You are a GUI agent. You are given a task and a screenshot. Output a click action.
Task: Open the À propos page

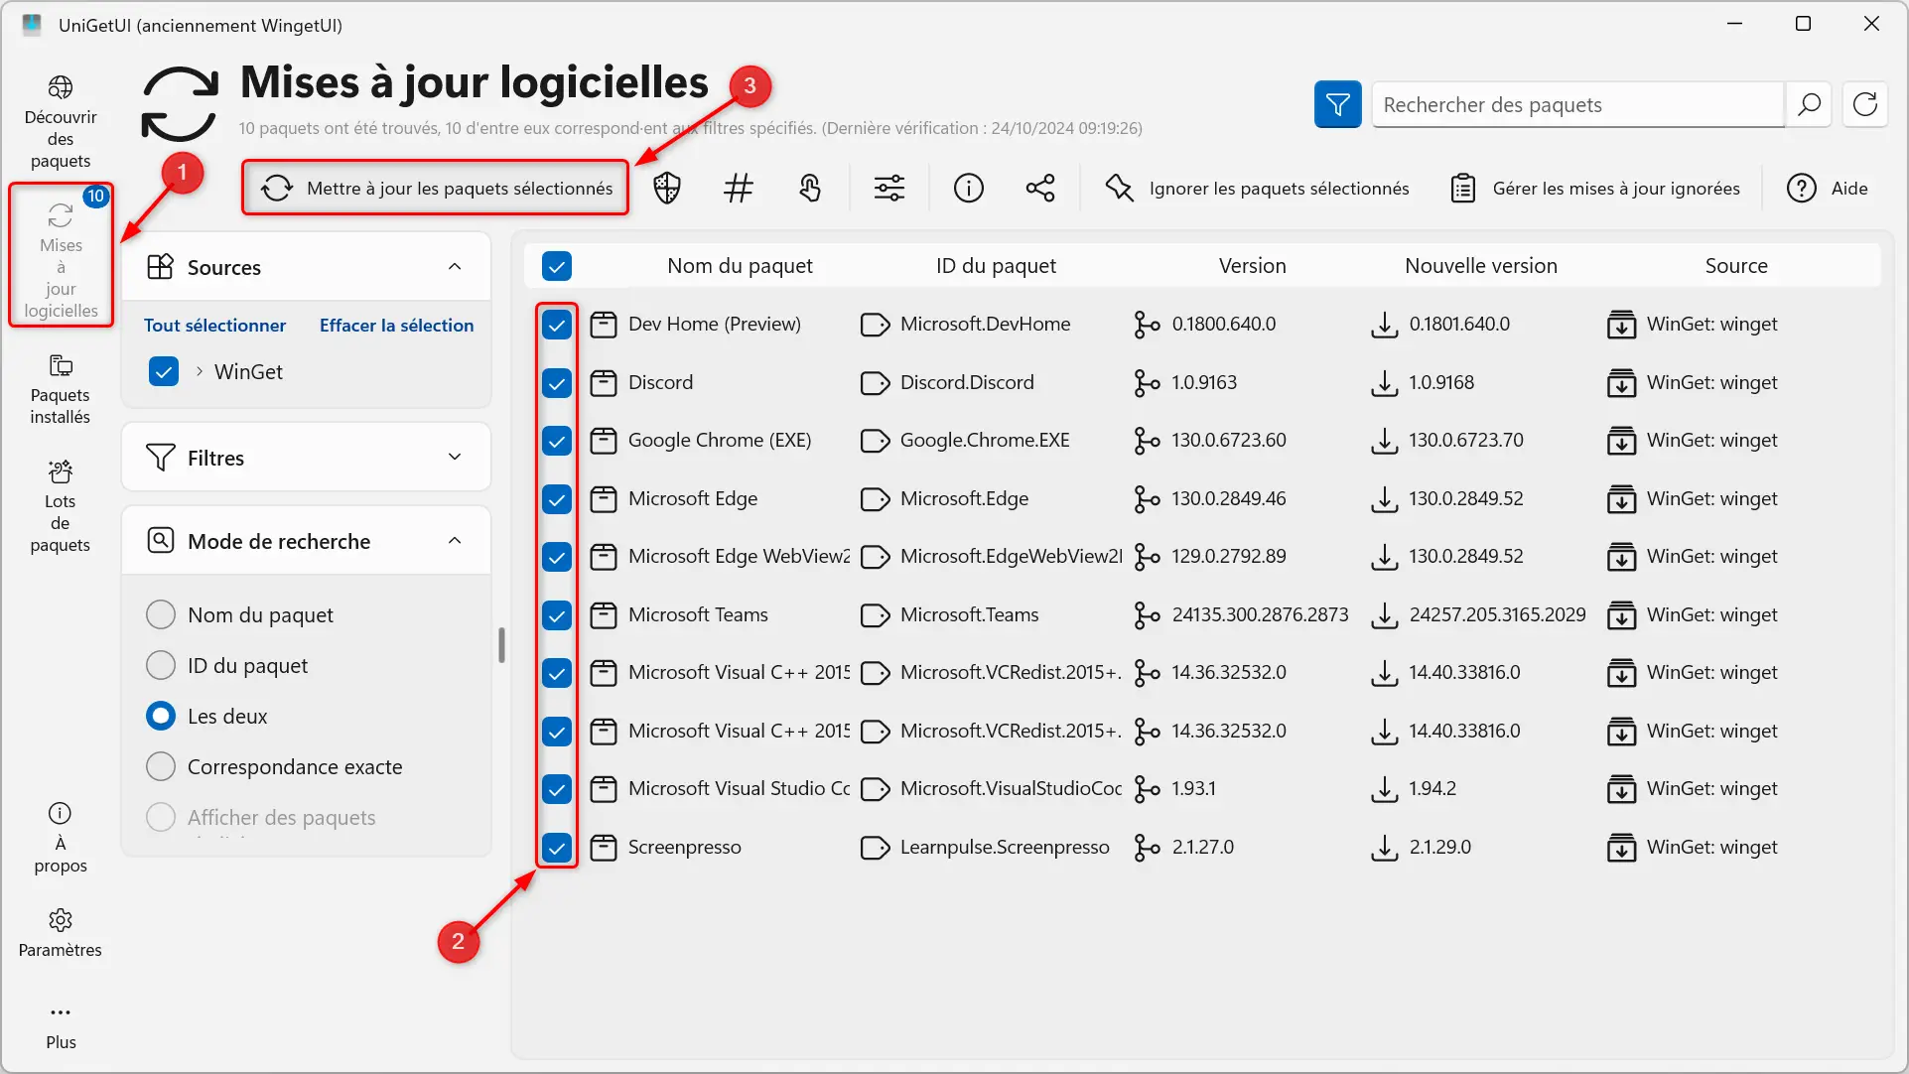click(x=61, y=839)
